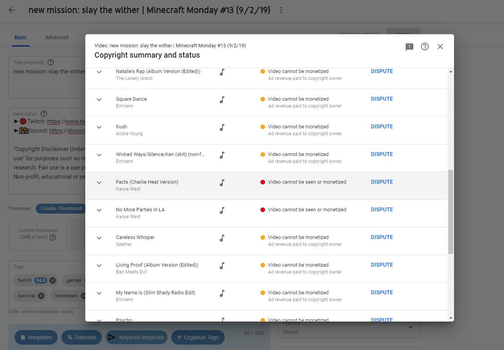Viewport: 504px width, 350px height.
Task: Send feedback via the dialog feedback icon
Action: click(x=409, y=47)
